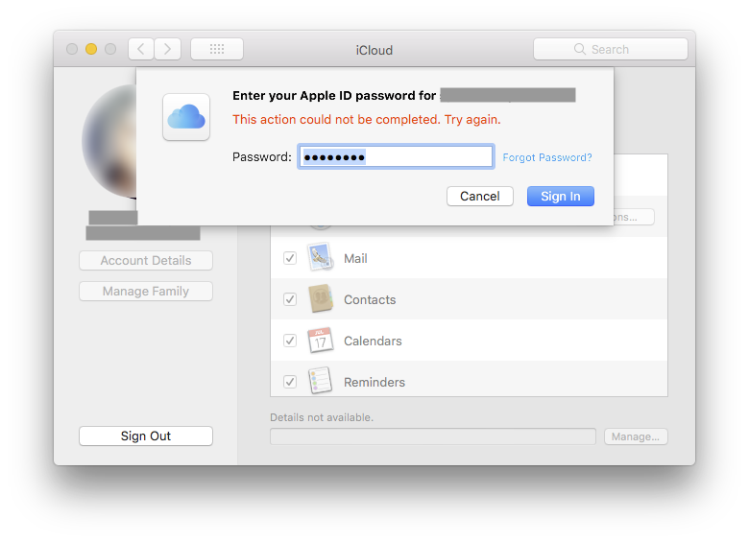Click the Calendars app icon
Viewport: 749px width, 542px height.
pos(321,341)
